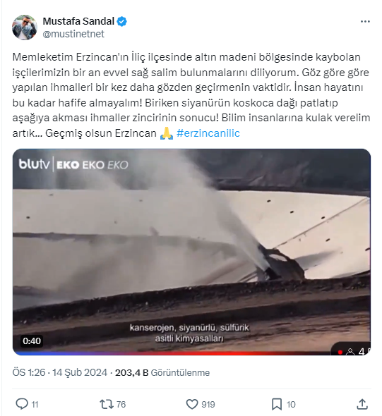Screen dimensions: 382x416
Task: Click the 0:40 video duration badge
Action: point(32,341)
